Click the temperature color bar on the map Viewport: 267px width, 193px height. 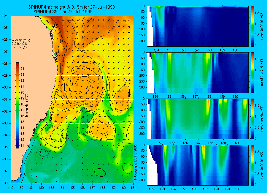click(x=18, y=105)
